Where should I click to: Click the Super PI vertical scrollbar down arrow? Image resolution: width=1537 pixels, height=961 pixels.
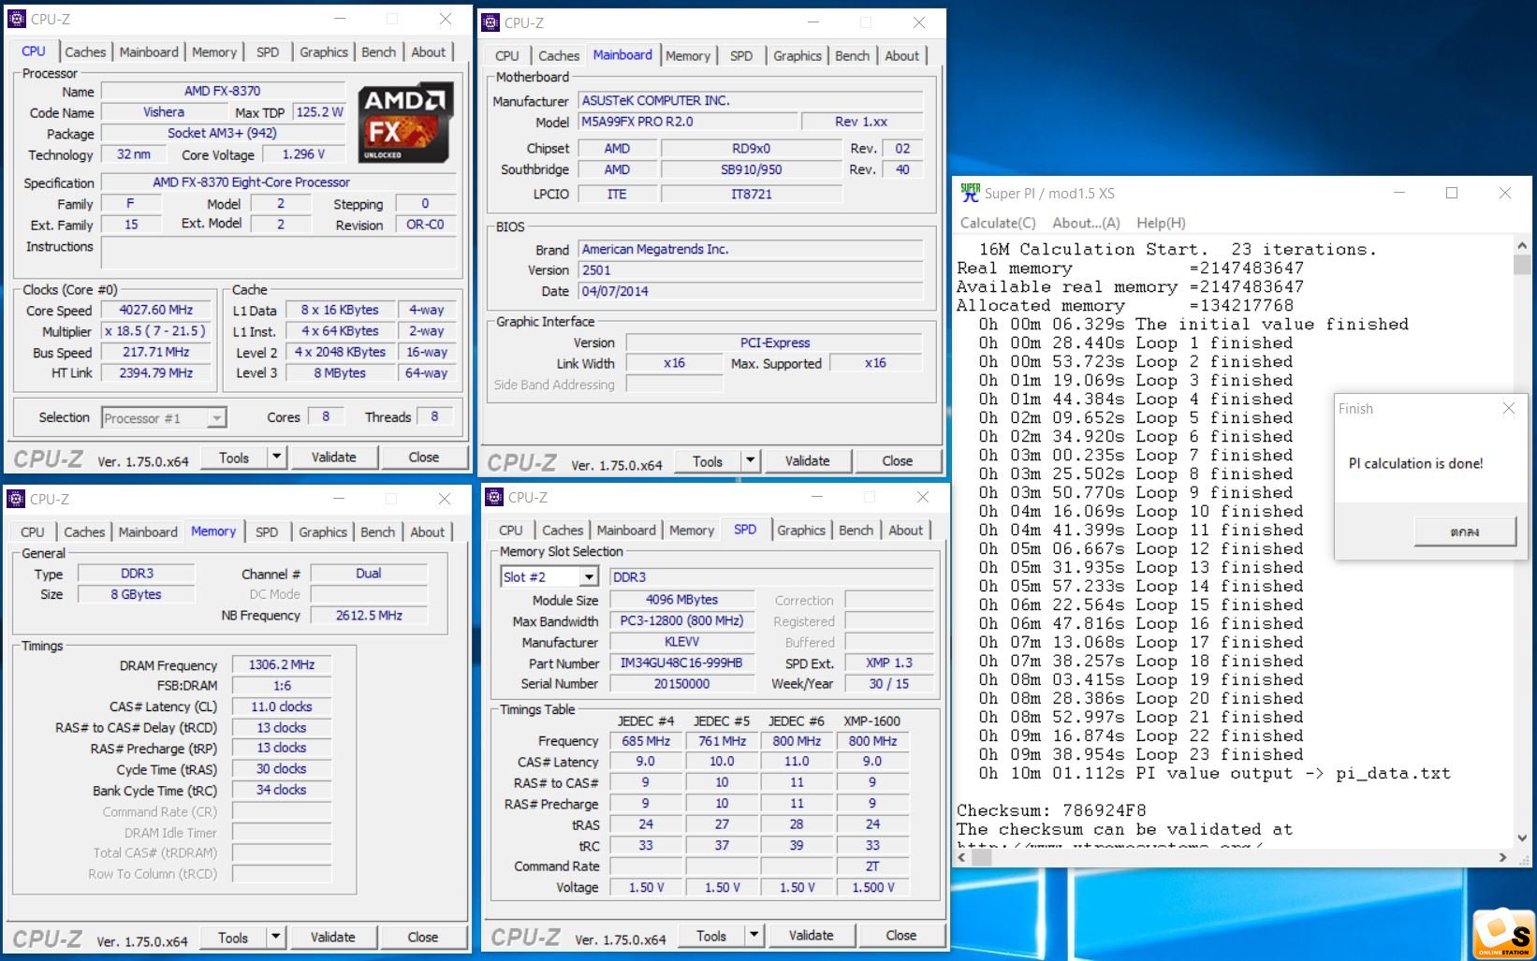pyautogui.click(x=1521, y=837)
